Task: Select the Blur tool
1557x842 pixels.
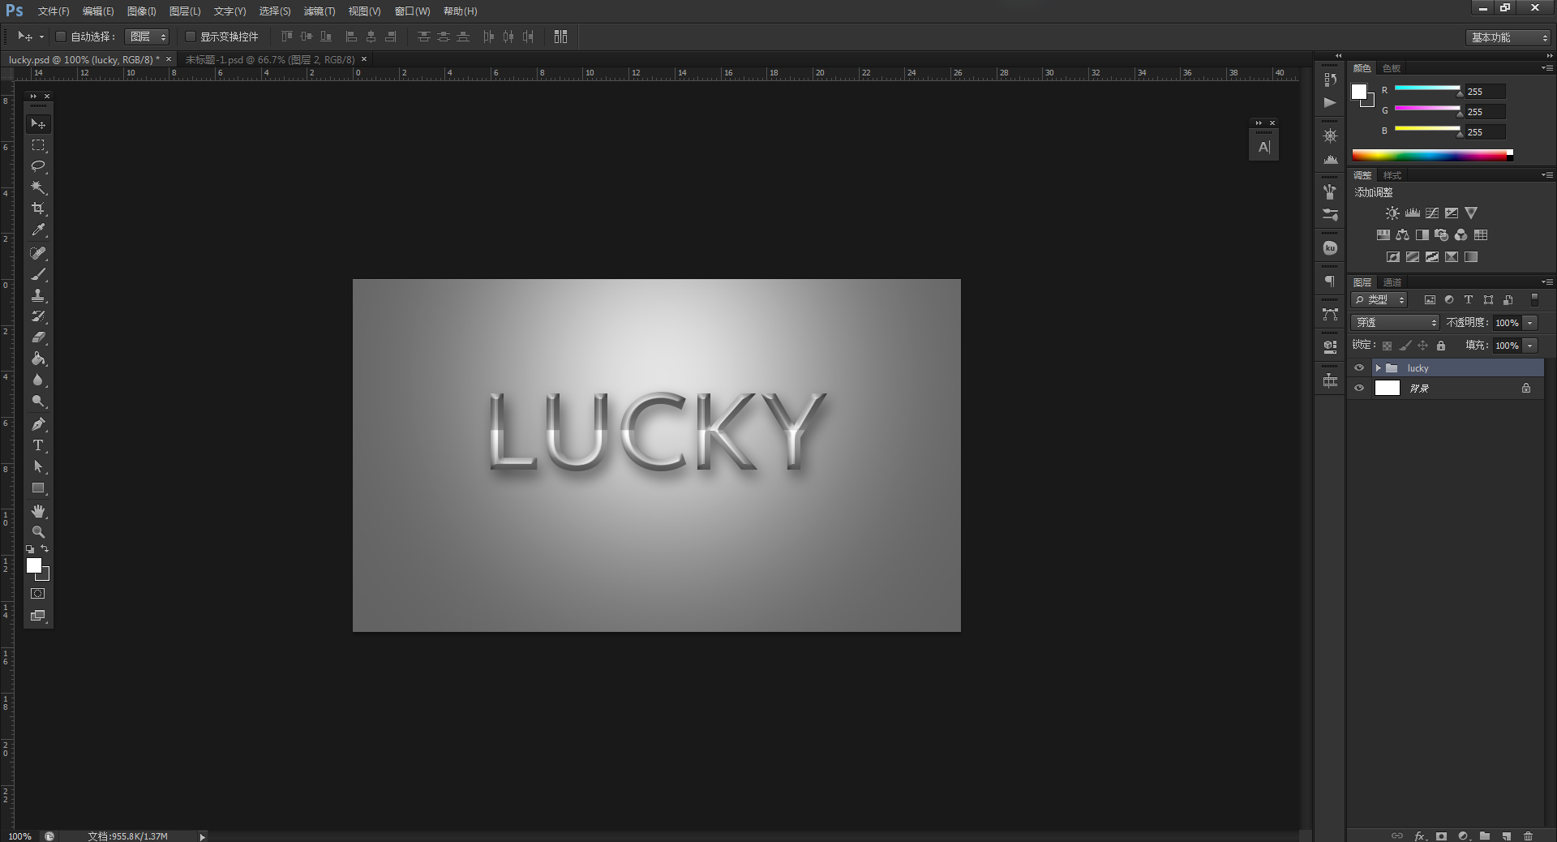Action: click(38, 380)
